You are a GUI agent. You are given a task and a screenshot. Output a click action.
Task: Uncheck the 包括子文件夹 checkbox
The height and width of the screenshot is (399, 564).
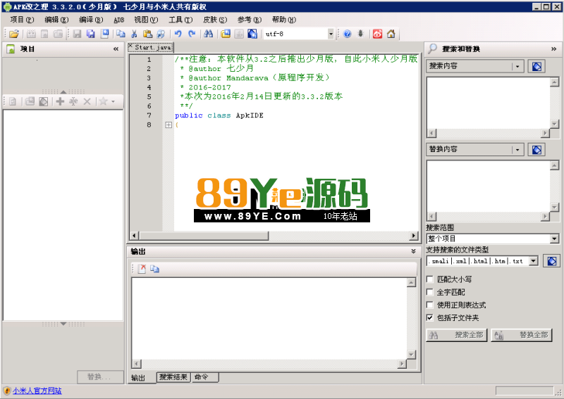(430, 317)
